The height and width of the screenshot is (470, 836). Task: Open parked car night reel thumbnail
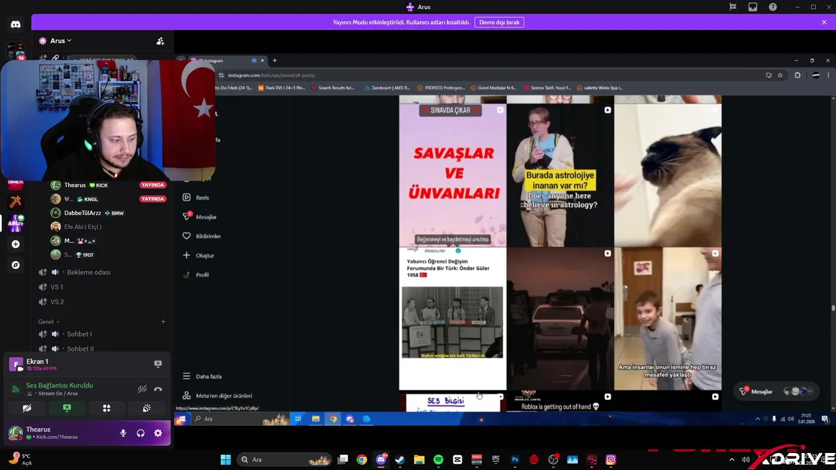[x=560, y=319]
